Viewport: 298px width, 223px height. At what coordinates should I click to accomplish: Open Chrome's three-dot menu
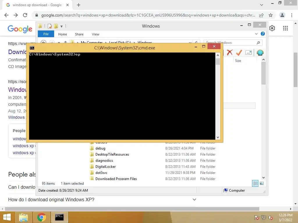point(292,15)
